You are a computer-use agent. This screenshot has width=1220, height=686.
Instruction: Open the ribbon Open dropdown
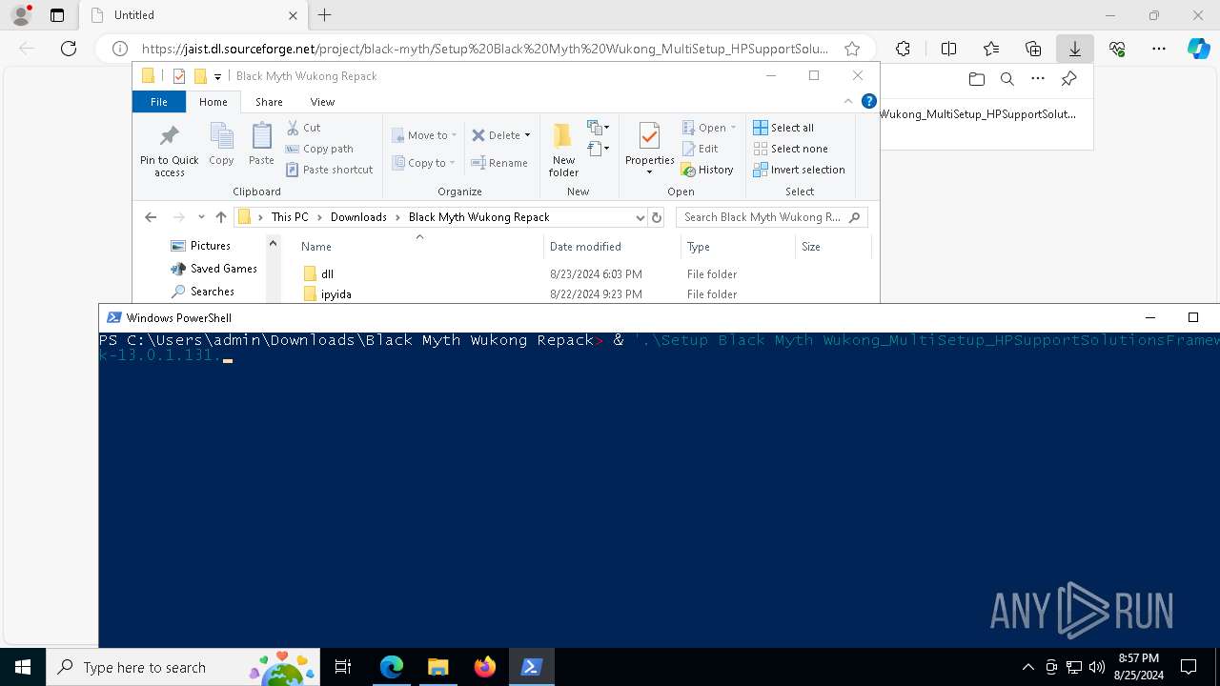709,128
